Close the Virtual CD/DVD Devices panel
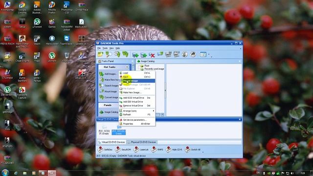 click(240, 119)
